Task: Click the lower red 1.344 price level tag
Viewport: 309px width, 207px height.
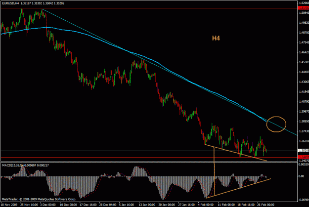Action: 304,157
